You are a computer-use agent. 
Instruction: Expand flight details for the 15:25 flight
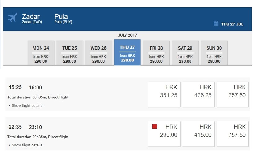(x=25, y=106)
